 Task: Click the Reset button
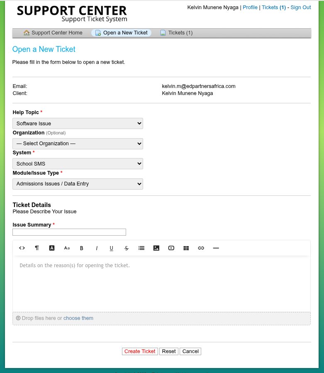(169, 351)
